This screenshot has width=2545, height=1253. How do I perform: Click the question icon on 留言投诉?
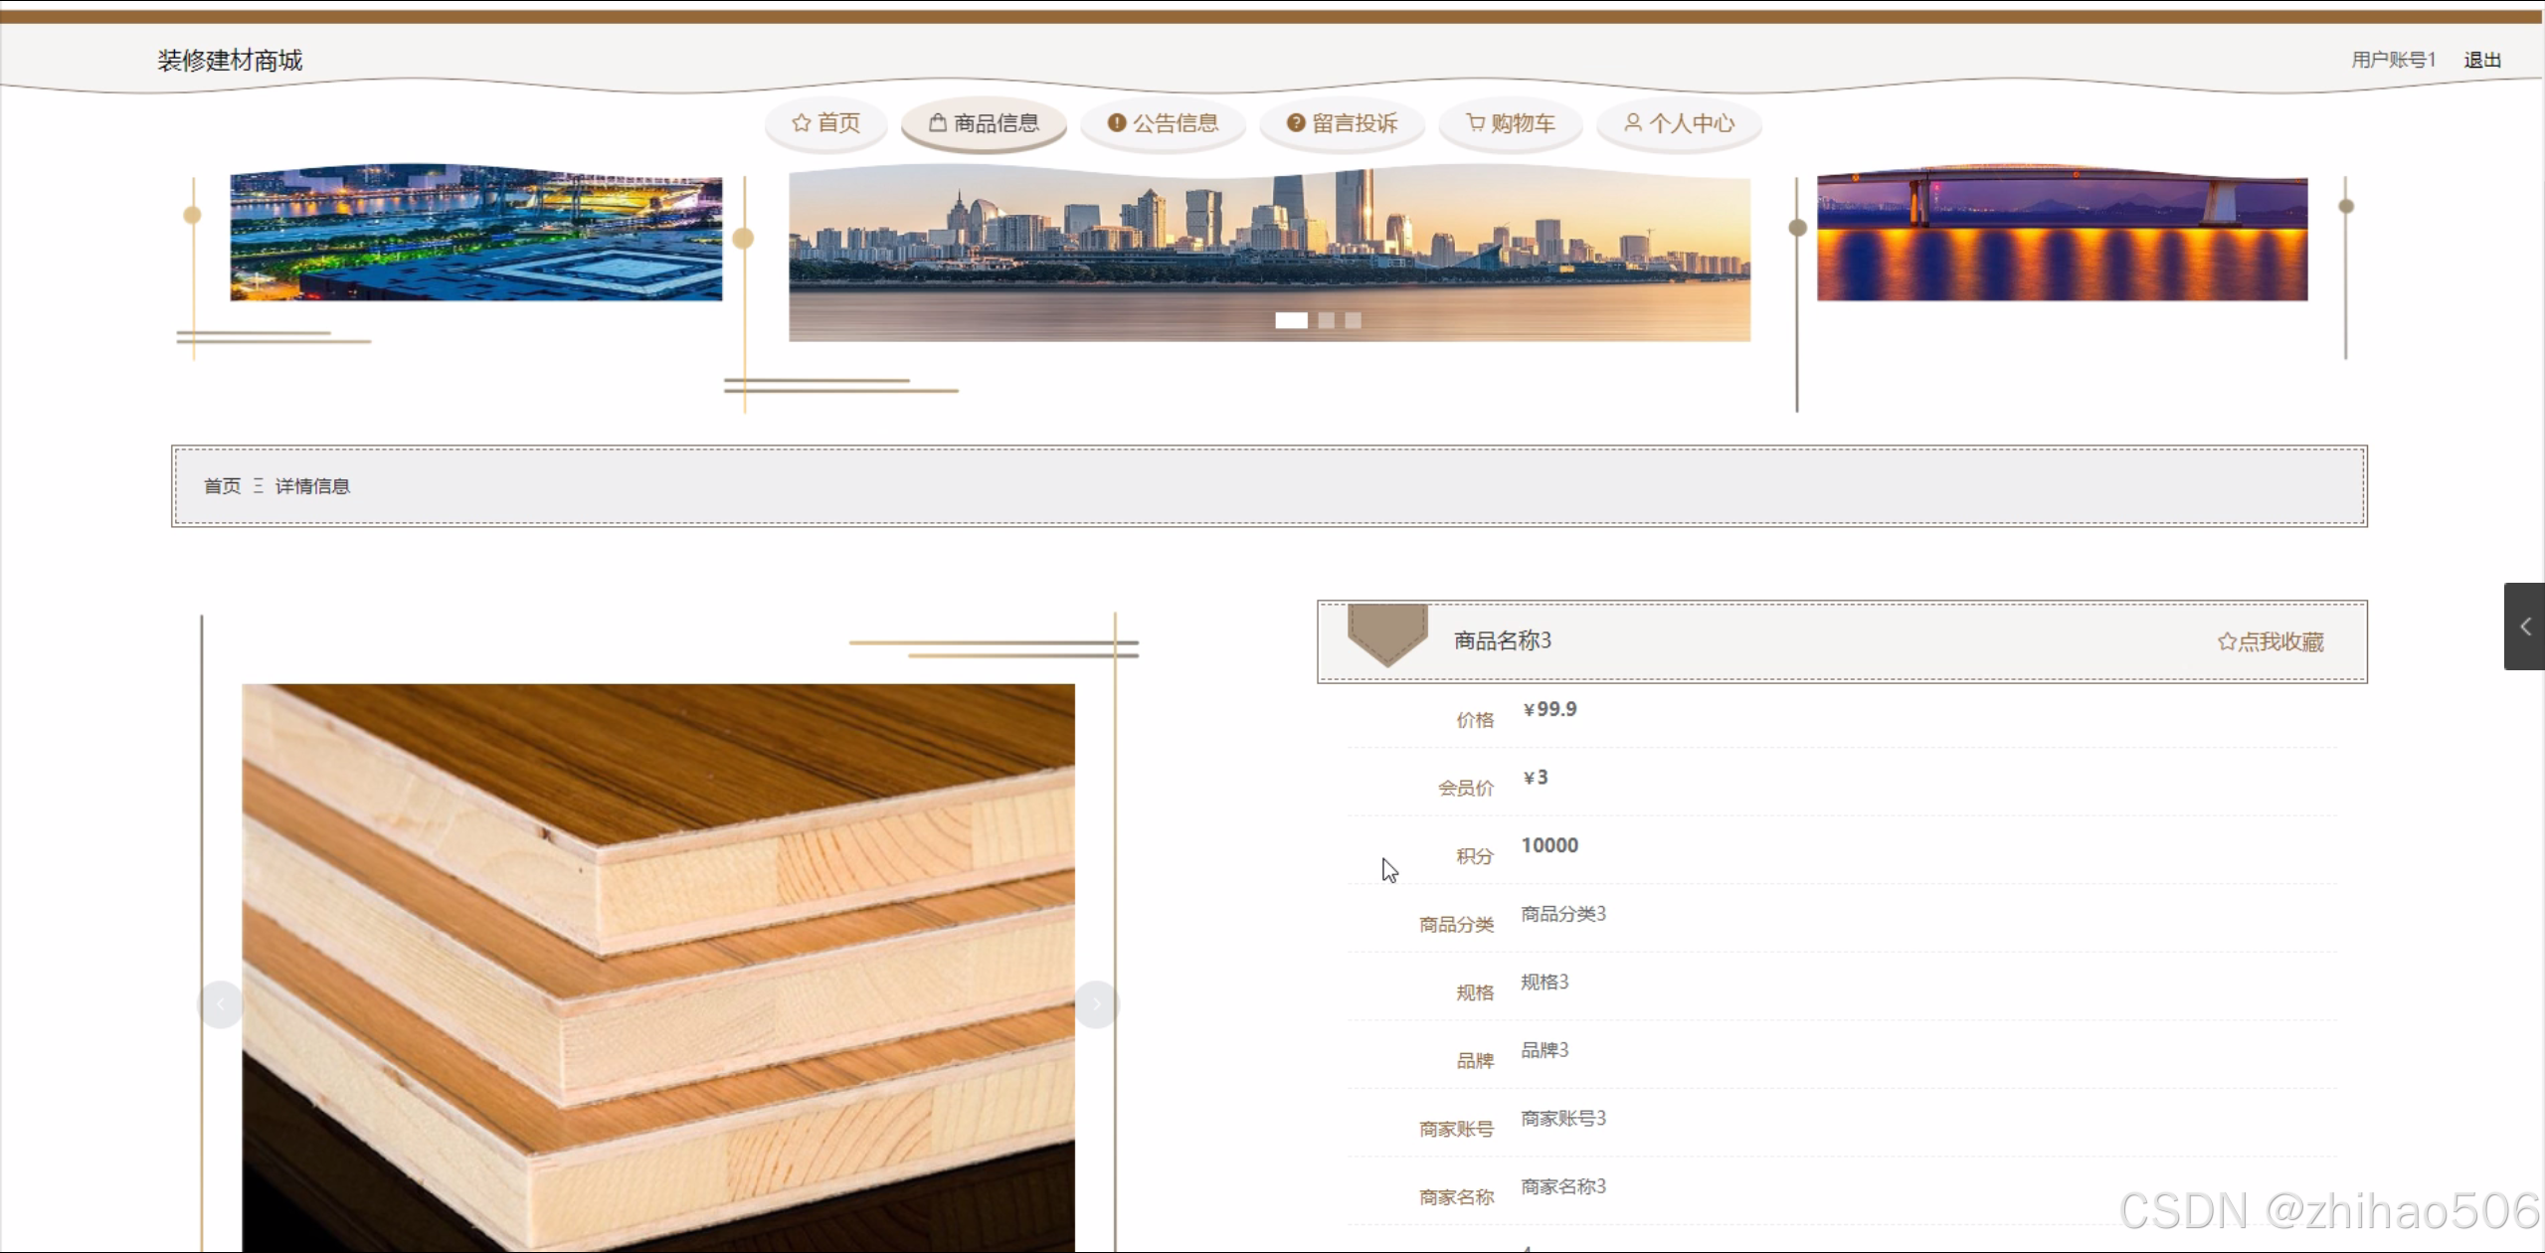point(1295,123)
